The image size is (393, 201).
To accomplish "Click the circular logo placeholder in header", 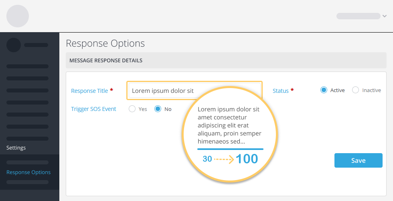I will point(18,16).
